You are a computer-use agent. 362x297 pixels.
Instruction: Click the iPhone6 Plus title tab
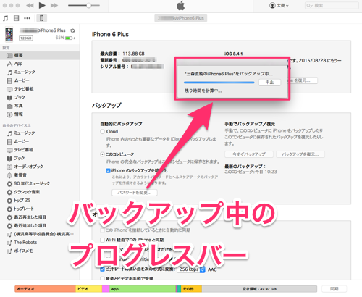pos(180,18)
